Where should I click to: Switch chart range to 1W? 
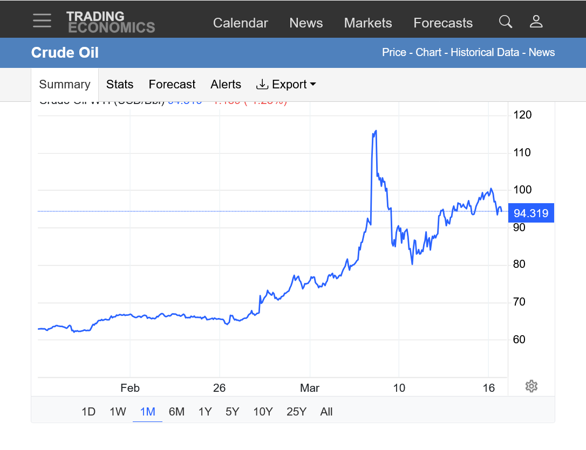[118, 412]
